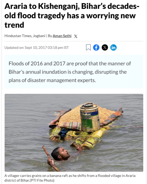Share the article on Facebook

[x=96, y=47]
